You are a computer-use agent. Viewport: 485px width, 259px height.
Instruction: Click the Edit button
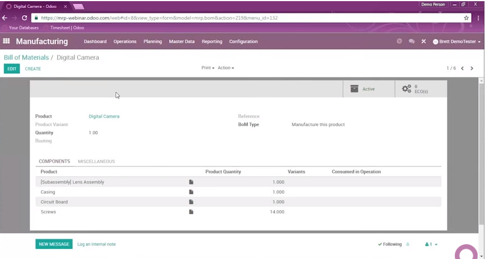pyautogui.click(x=12, y=69)
